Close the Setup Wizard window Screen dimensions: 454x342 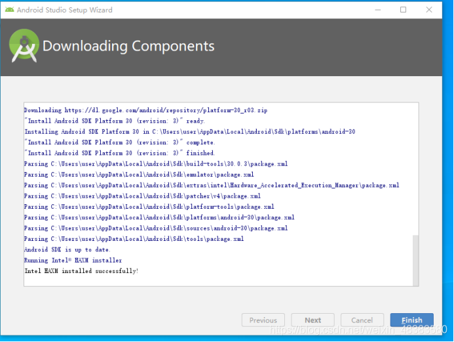pos(429,10)
